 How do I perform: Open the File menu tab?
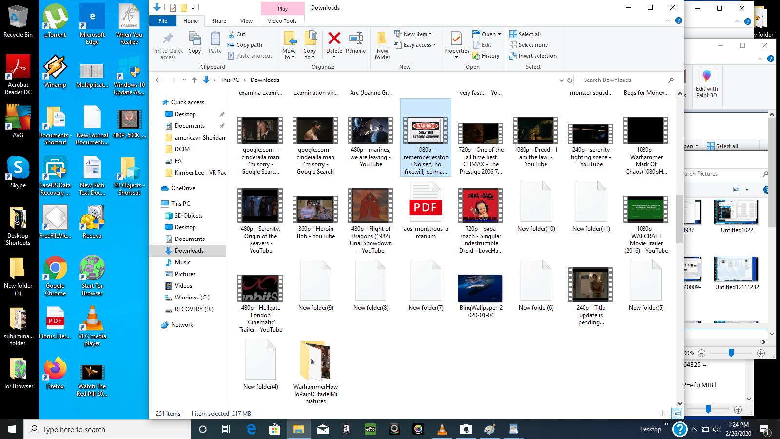163,21
